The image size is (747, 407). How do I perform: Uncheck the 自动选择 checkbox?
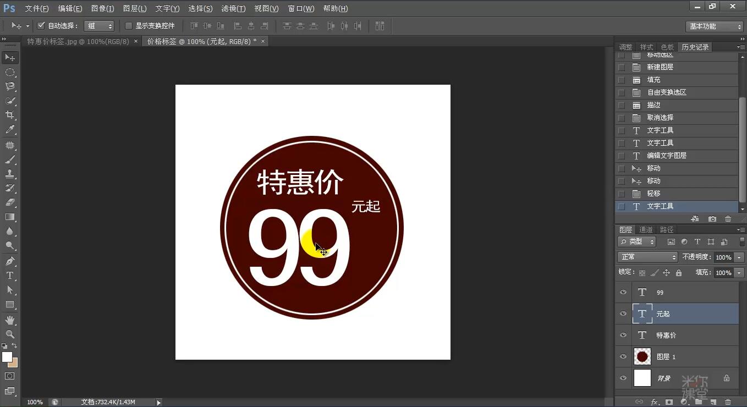point(41,25)
